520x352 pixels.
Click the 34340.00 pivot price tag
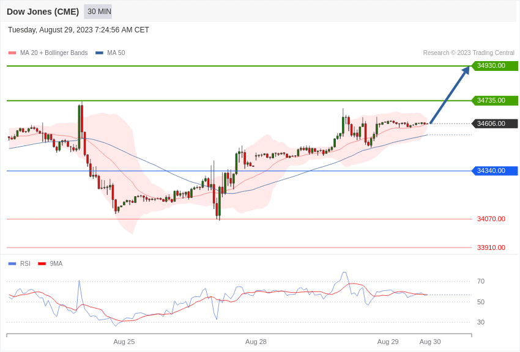[495, 171]
